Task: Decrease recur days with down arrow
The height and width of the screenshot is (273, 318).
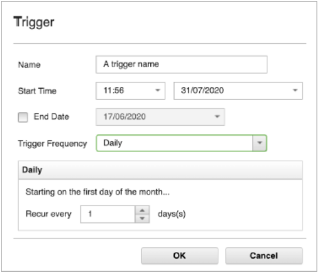Action: tap(142, 218)
